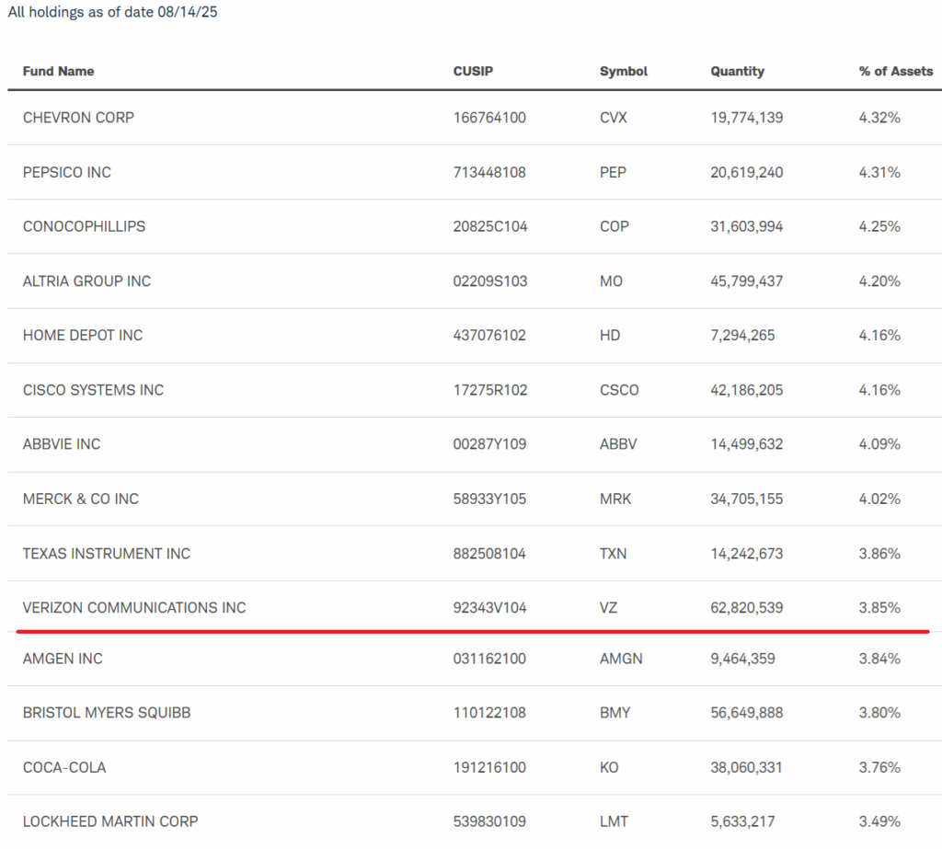
Task: Click the Symbol column header
Action: coord(624,71)
